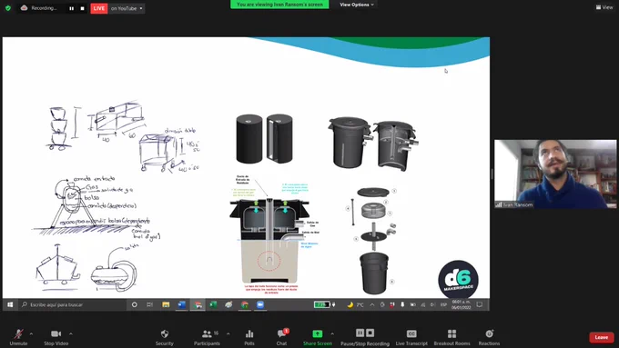Click the green viewing Ivan Ransom's screen banner

click(279, 5)
